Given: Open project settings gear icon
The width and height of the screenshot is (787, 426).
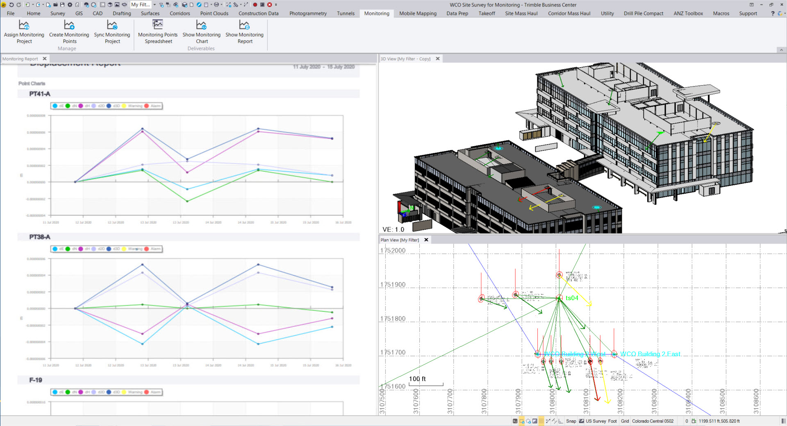Looking at the screenshot, I should click(70, 5).
